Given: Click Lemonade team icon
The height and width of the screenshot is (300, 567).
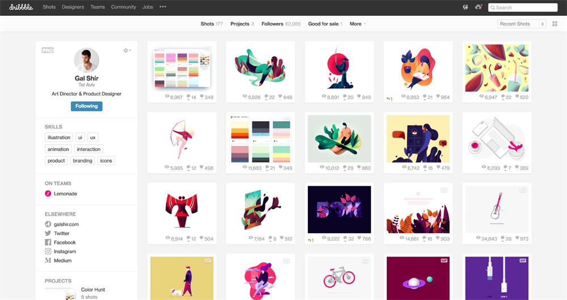Looking at the screenshot, I should [x=48, y=194].
